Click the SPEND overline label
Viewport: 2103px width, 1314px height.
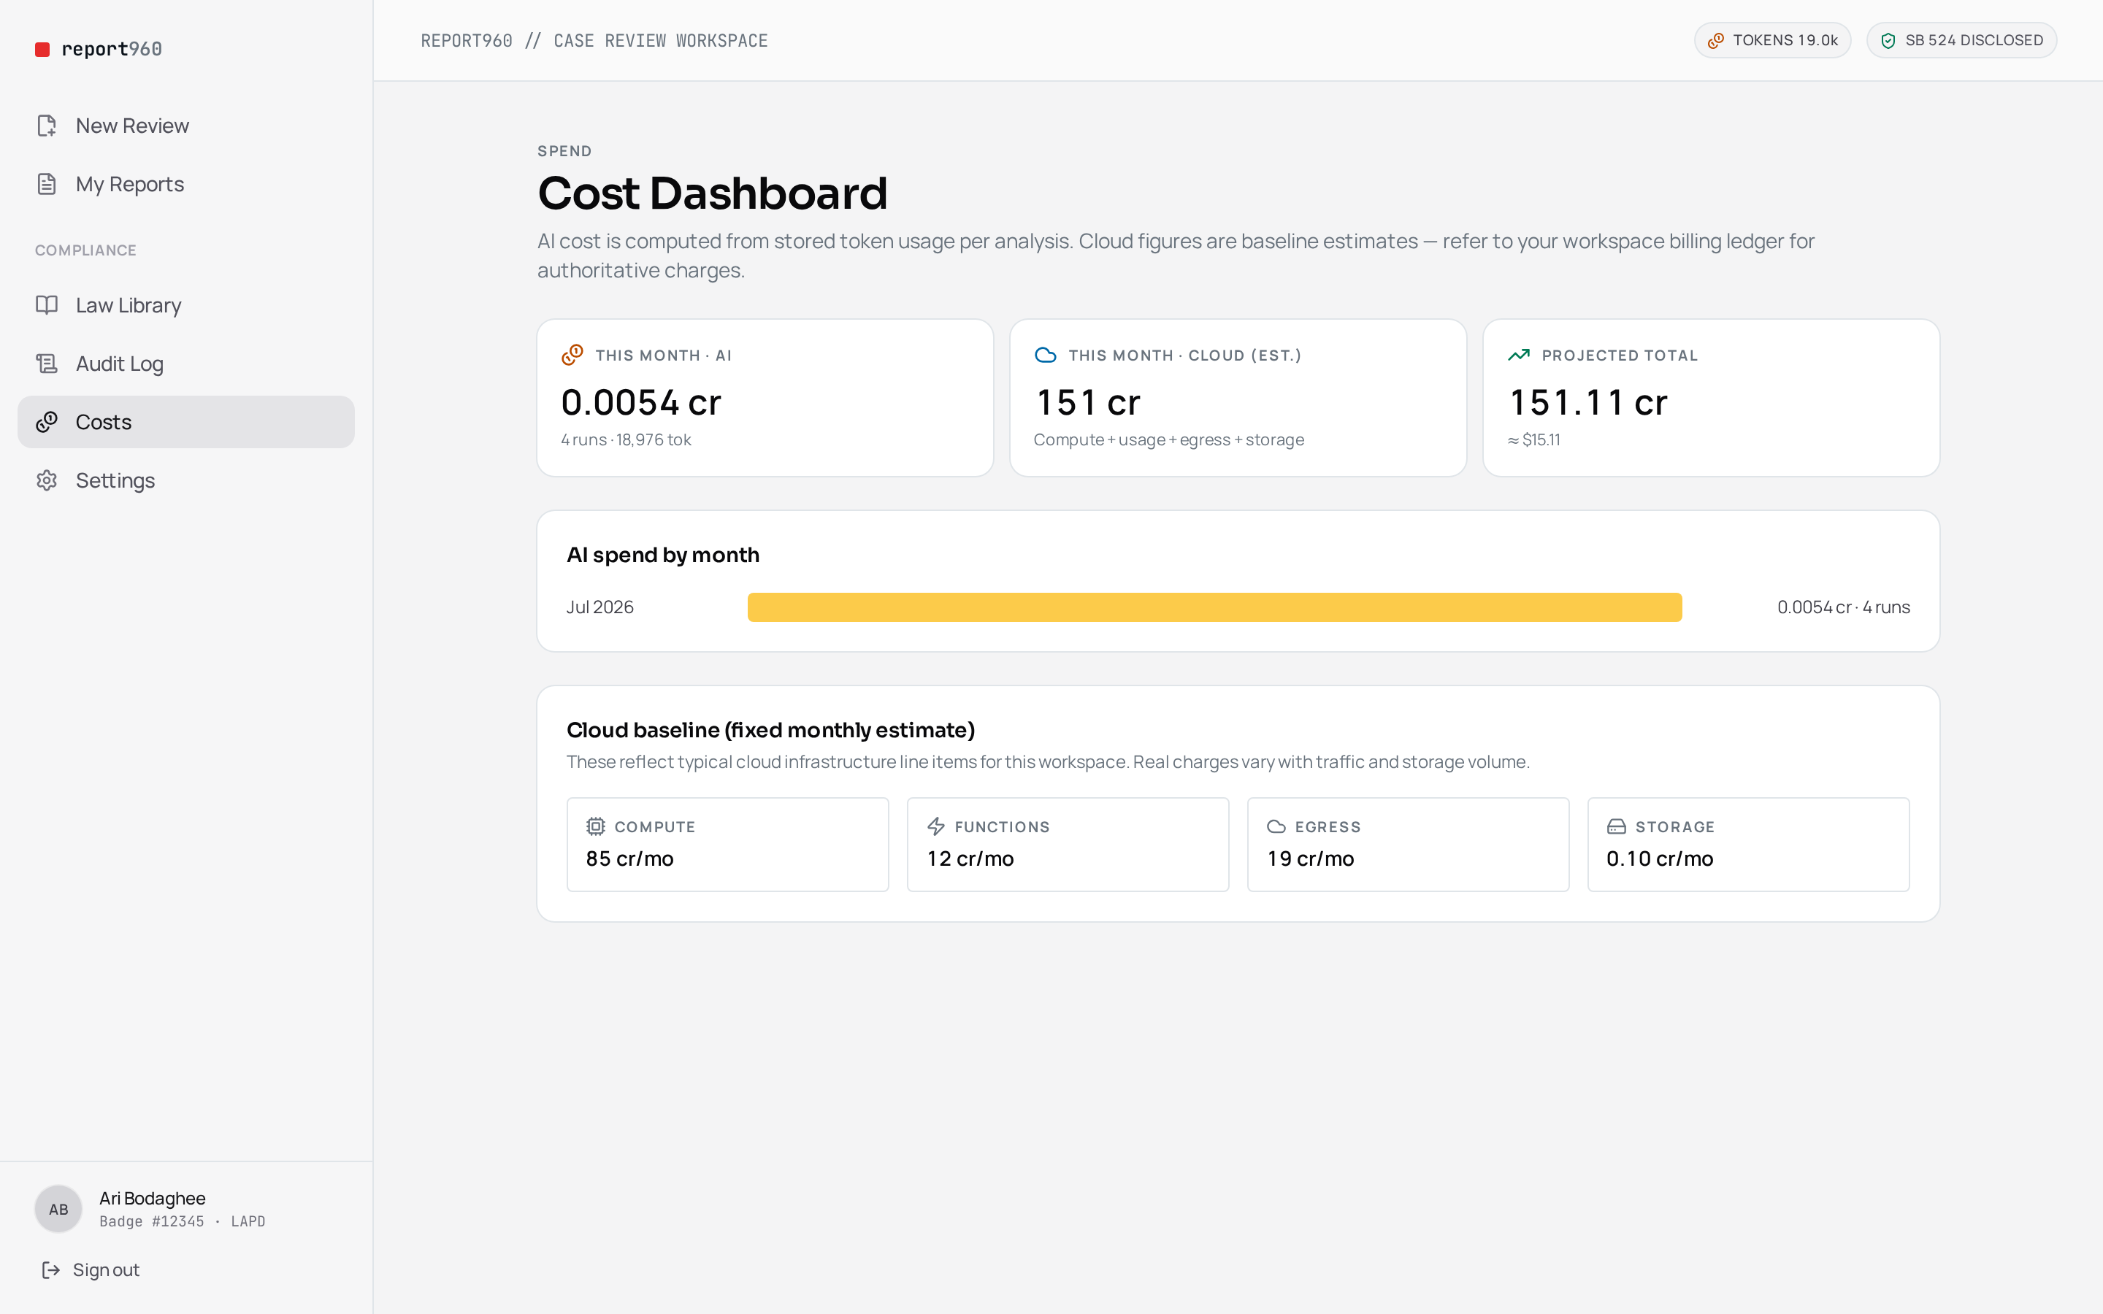pyautogui.click(x=565, y=151)
